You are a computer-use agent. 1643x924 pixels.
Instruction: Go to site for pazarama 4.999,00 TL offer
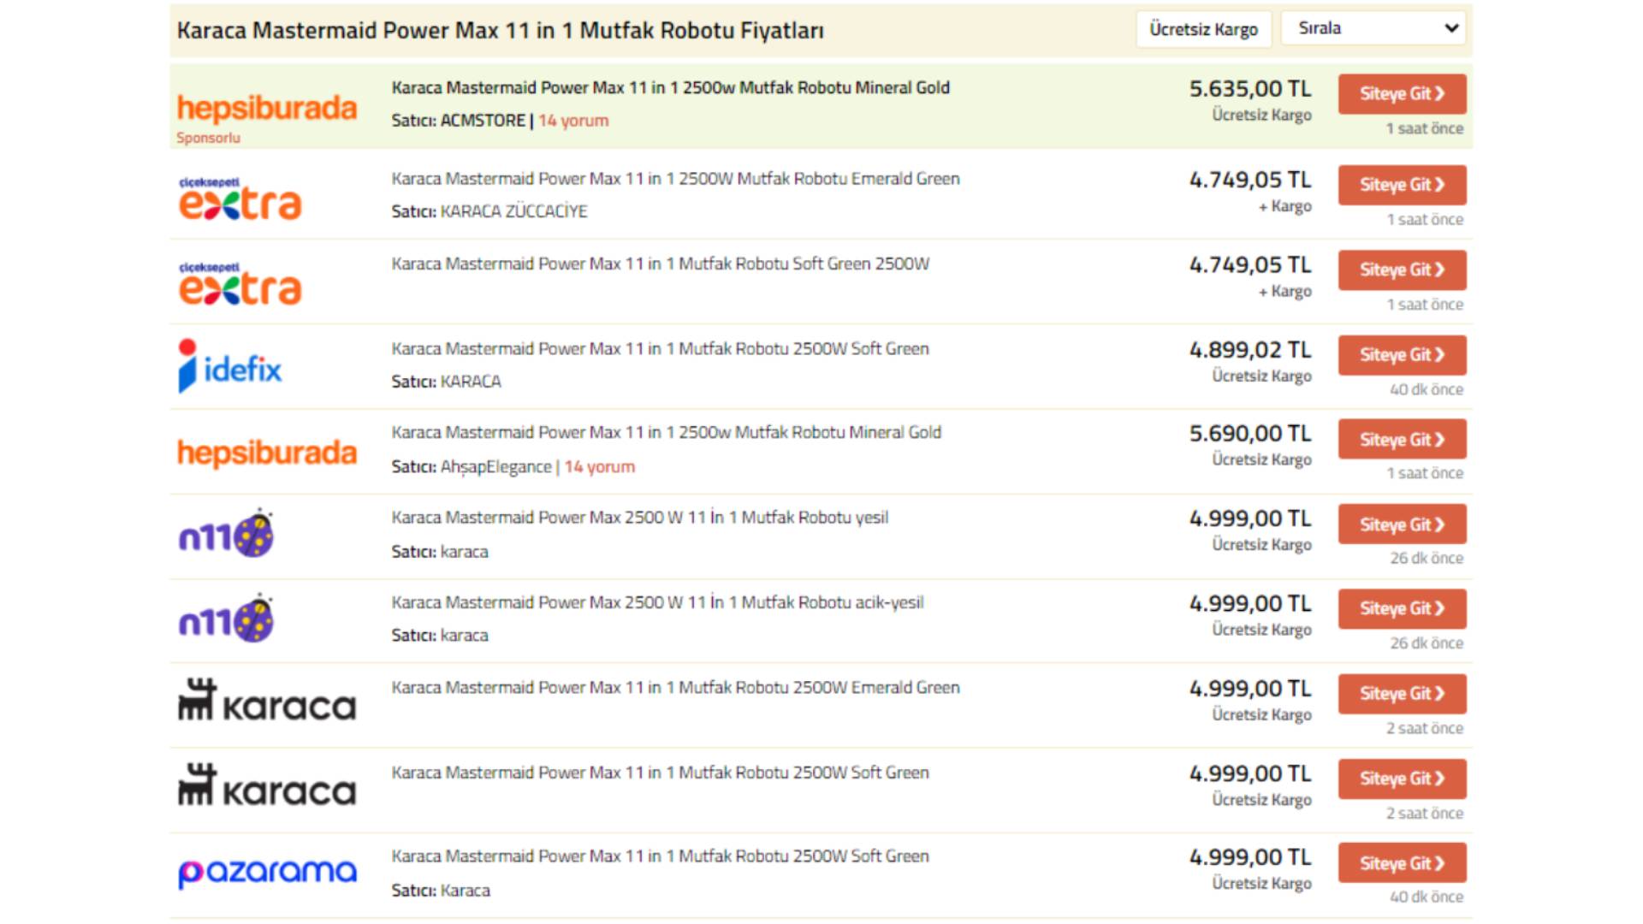[1403, 863]
